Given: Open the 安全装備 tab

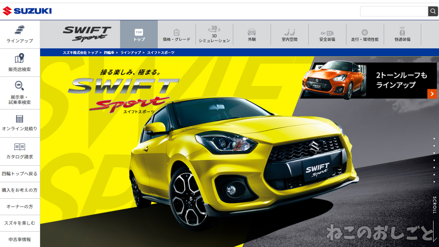Looking at the screenshot, I should point(327,34).
